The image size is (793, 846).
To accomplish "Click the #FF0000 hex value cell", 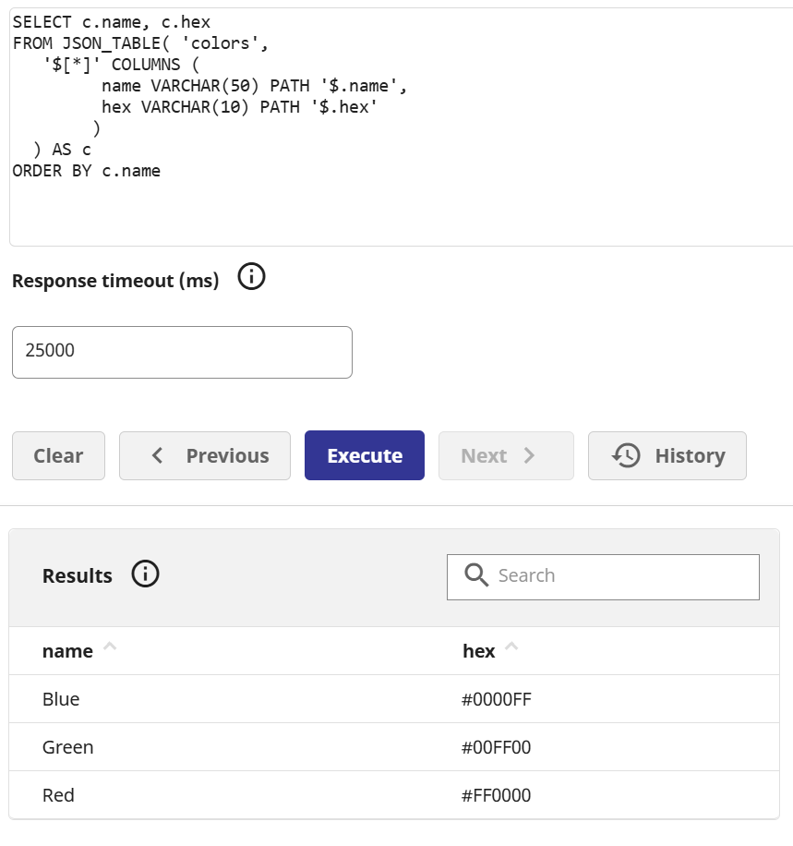I will coord(496,795).
